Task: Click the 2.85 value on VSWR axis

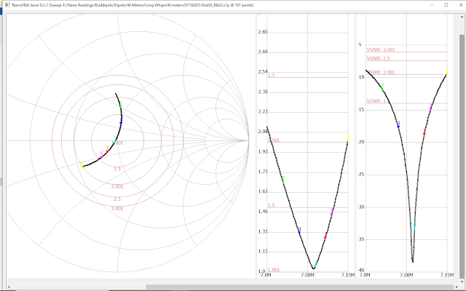Action: (263, 32)
